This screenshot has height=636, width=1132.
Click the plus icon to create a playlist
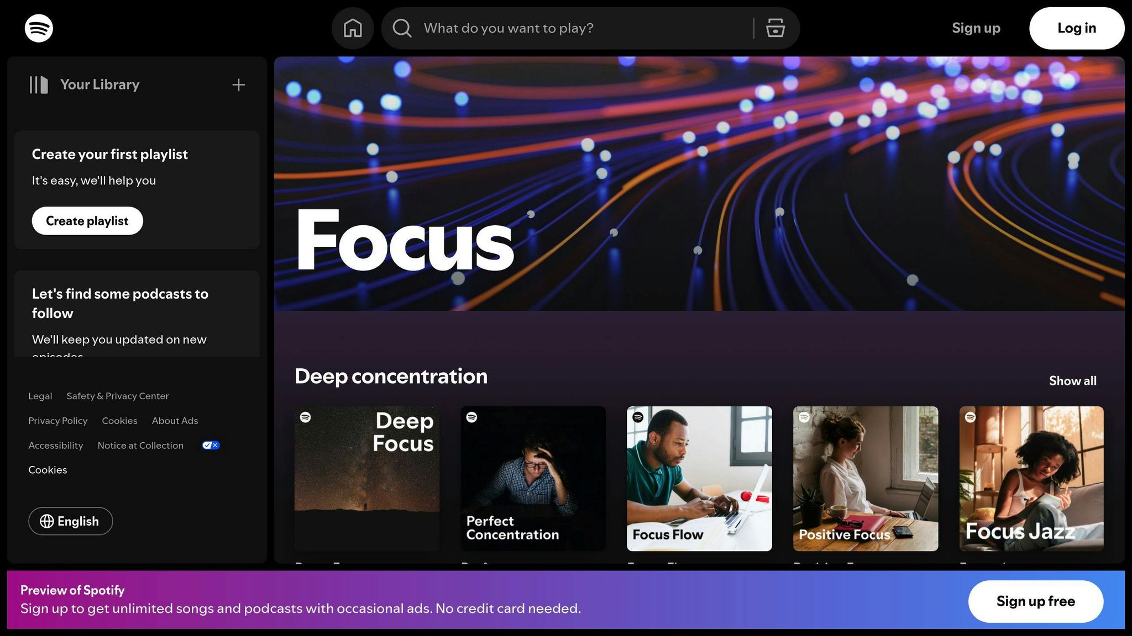[238, 84]
